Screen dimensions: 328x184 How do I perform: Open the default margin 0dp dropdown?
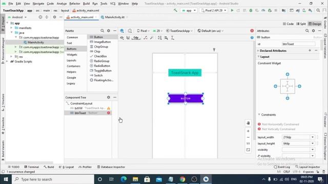[136, 38]
